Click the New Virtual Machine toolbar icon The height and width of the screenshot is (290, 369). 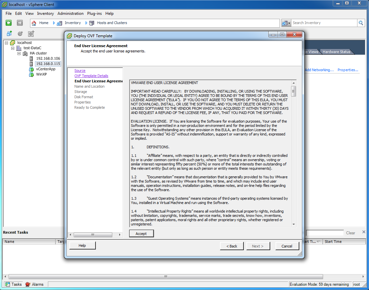[x=9, y=34]
